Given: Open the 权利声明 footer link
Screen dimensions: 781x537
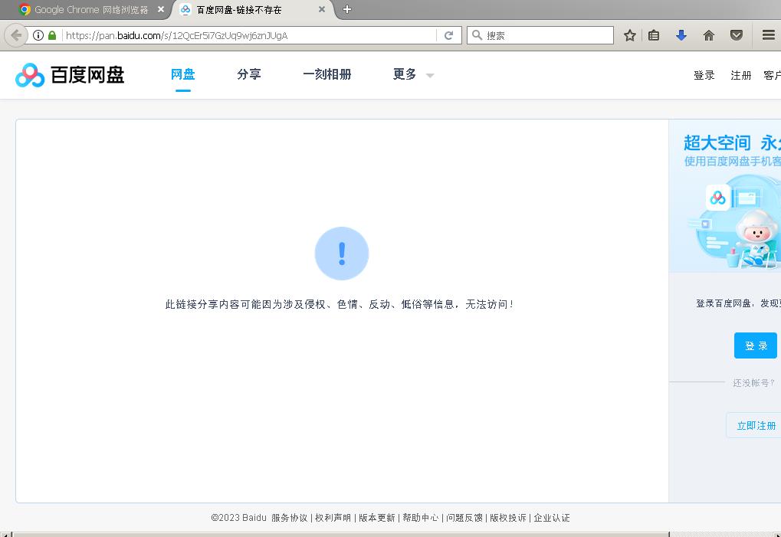Looking at the screenshot, I should pos(333,518).
